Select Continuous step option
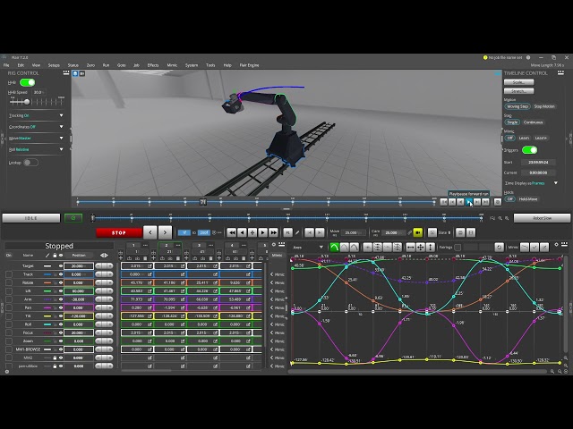 point(533,122)
